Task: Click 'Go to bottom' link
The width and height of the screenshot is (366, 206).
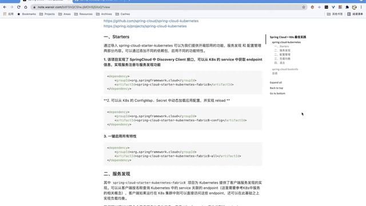Action: [277, 93]
